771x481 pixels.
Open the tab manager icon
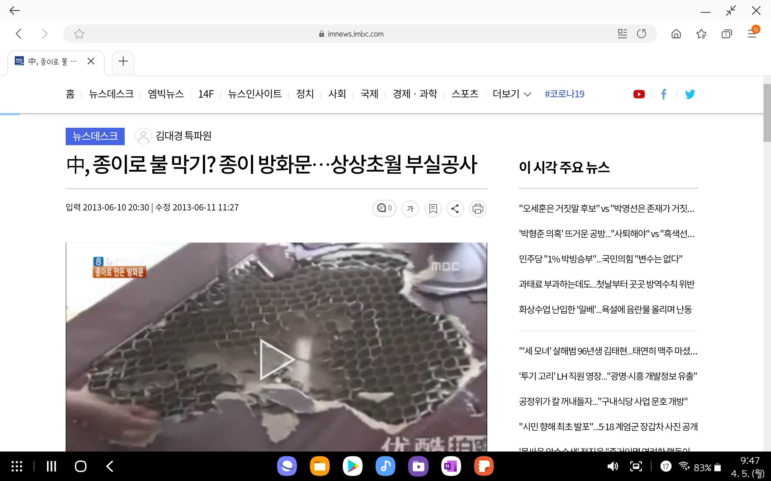tap(726, 34)
